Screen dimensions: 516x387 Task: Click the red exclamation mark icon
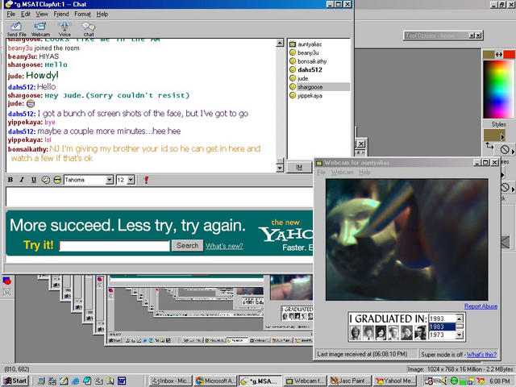click(x=146, y=180)
